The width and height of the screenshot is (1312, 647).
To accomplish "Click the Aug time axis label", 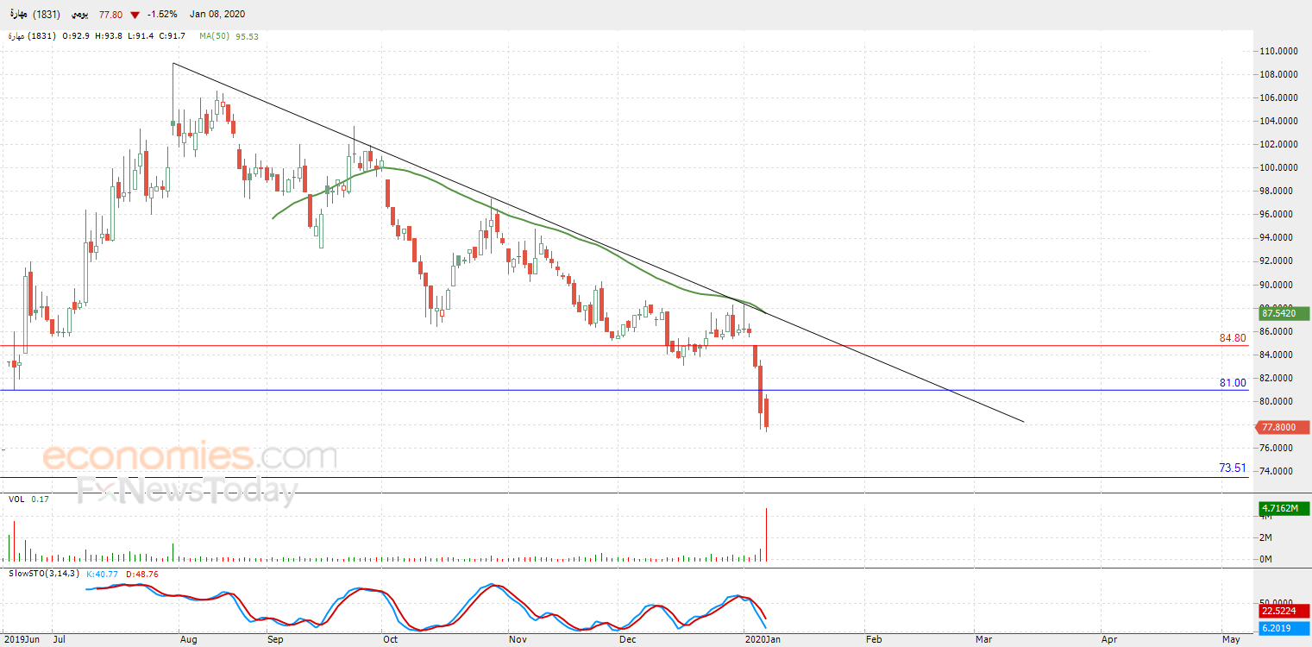I will [189, 640].
